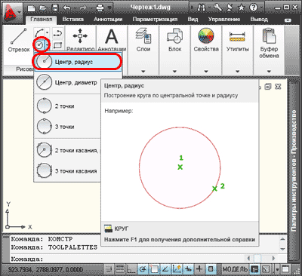Screen dimensions: 302x276
Task: Choose the 3 точки circle option
Action: coord(67,127)
